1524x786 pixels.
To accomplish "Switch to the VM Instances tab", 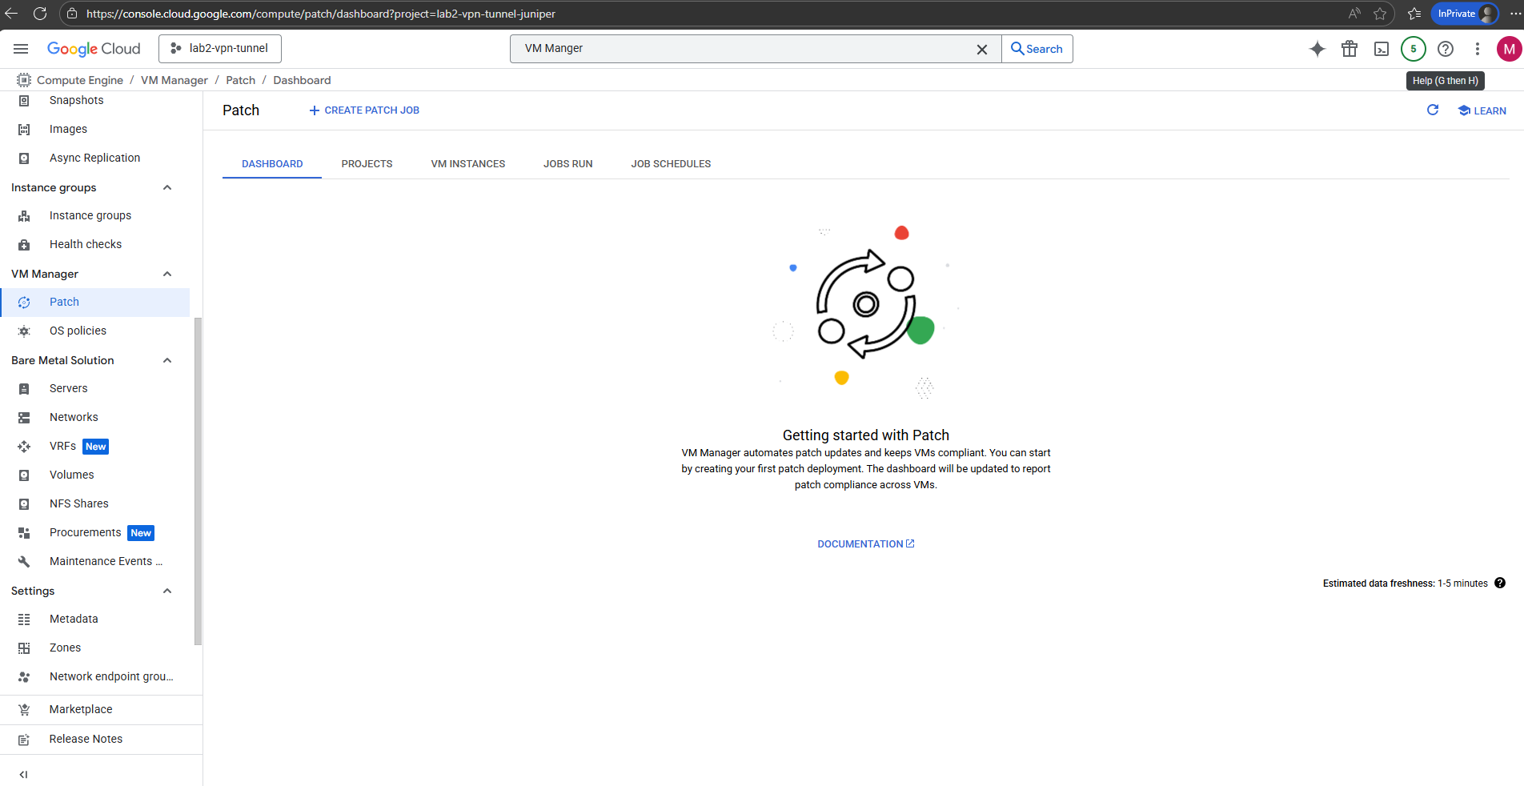I will click(468, 163).
